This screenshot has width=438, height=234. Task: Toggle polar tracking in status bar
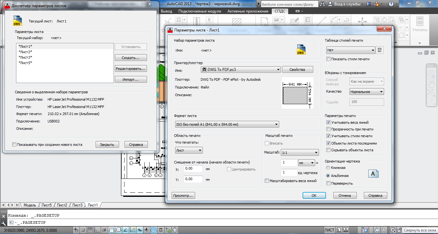click(104, 230)
